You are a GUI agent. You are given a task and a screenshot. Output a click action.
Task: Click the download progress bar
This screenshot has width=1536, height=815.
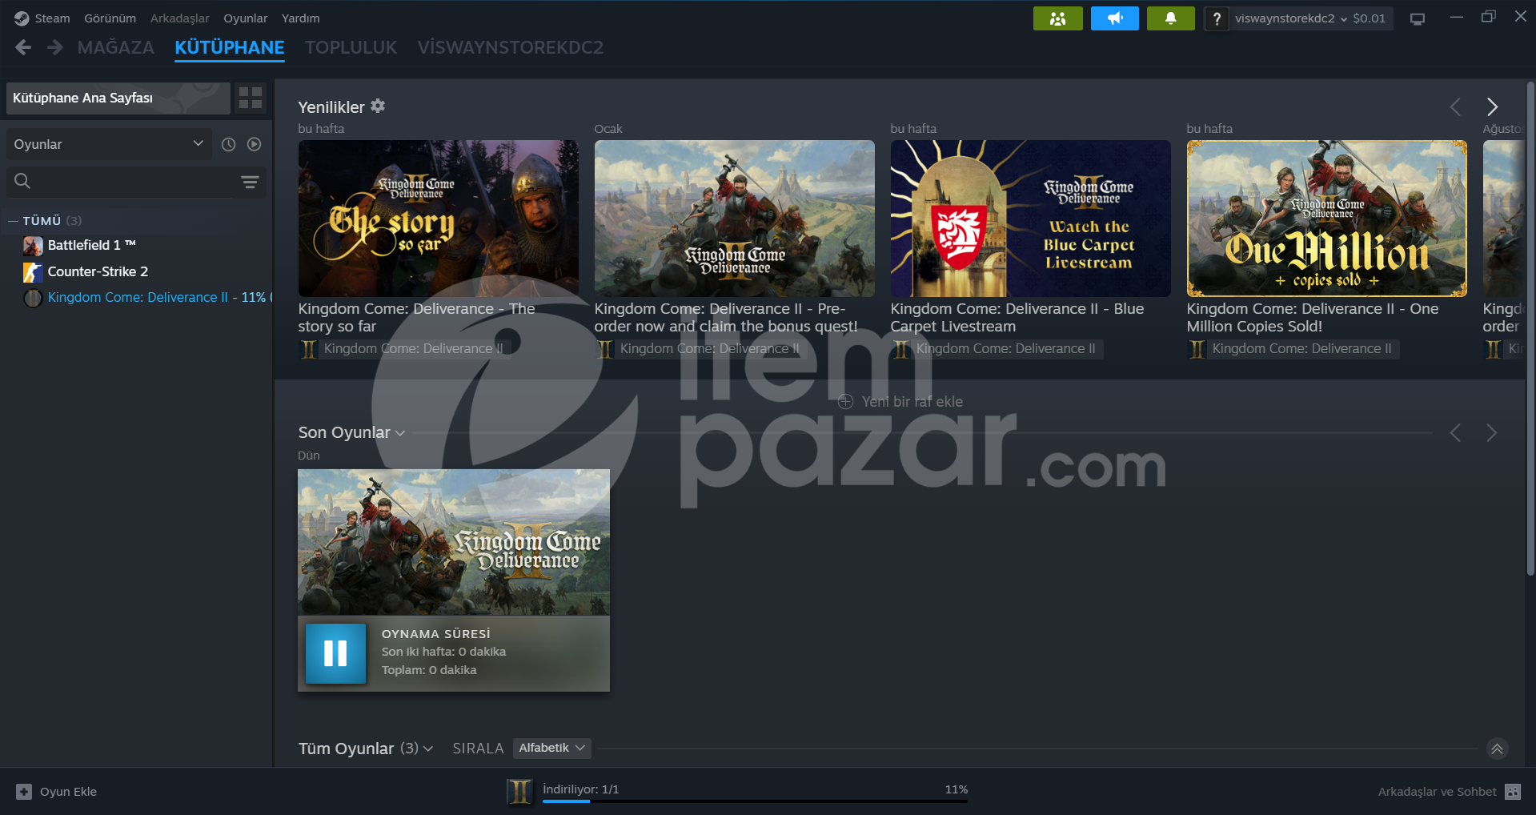pos(755,801)
